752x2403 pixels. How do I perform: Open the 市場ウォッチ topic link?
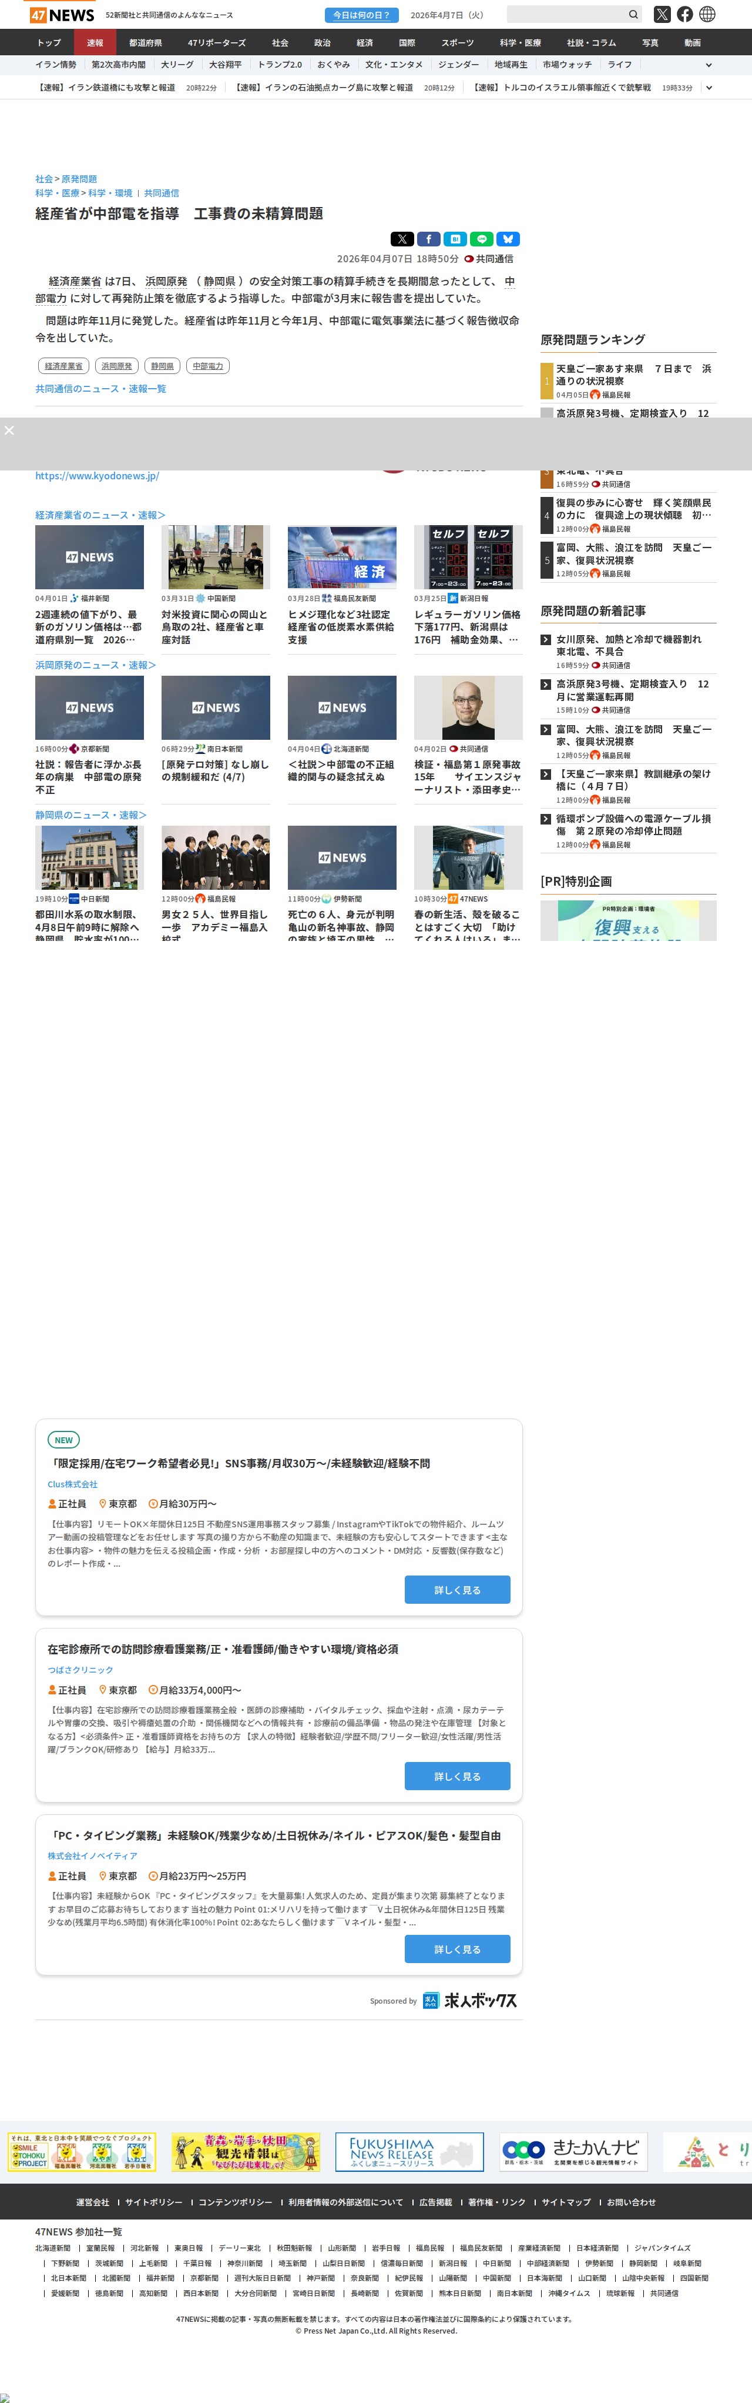[x=568, y=65]
